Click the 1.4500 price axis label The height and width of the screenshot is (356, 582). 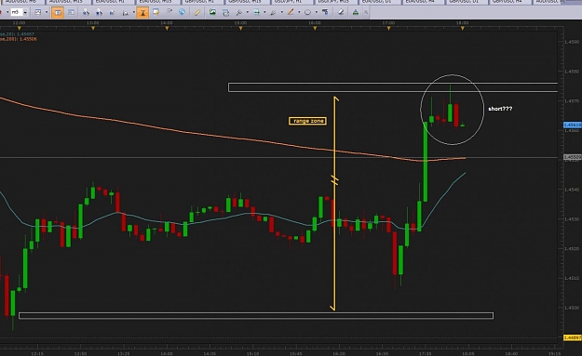tap(572, 308)
